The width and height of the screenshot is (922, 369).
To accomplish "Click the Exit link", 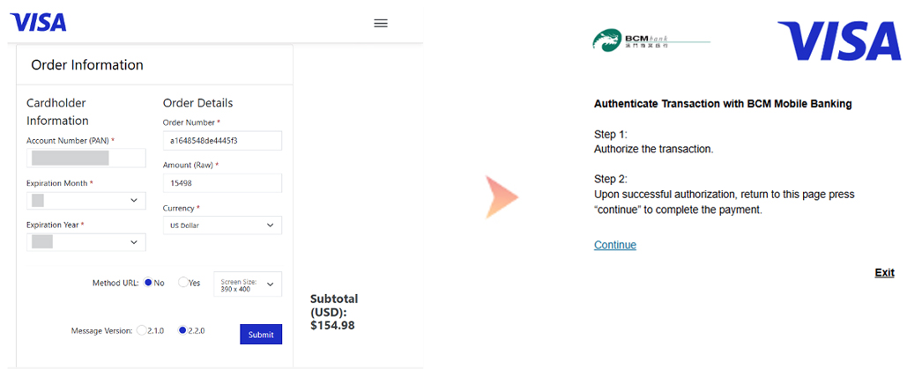I will pyautogui.click(x=884, y=273).
